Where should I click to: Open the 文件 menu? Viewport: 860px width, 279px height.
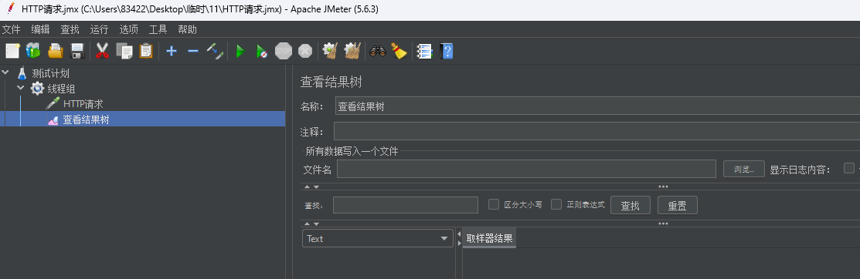point(11,29)
